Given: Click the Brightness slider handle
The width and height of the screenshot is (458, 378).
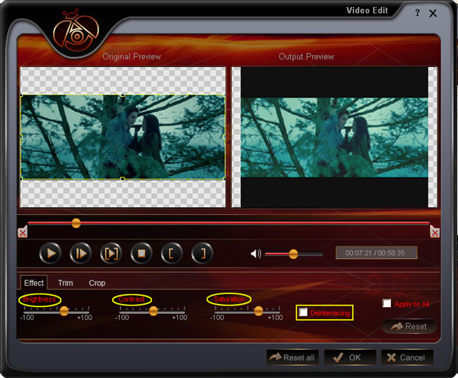Looking at the screenshot, I should click(64, 310).
